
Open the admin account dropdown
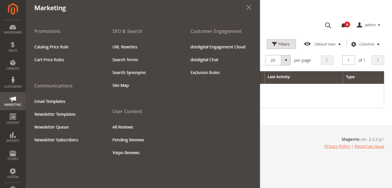[x=369, y=25]
